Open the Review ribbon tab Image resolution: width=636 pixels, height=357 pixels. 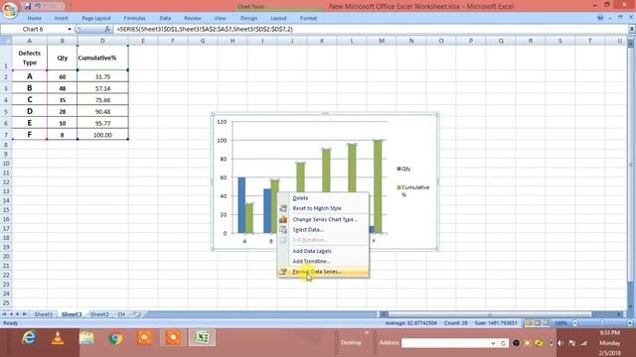[193, 18]
